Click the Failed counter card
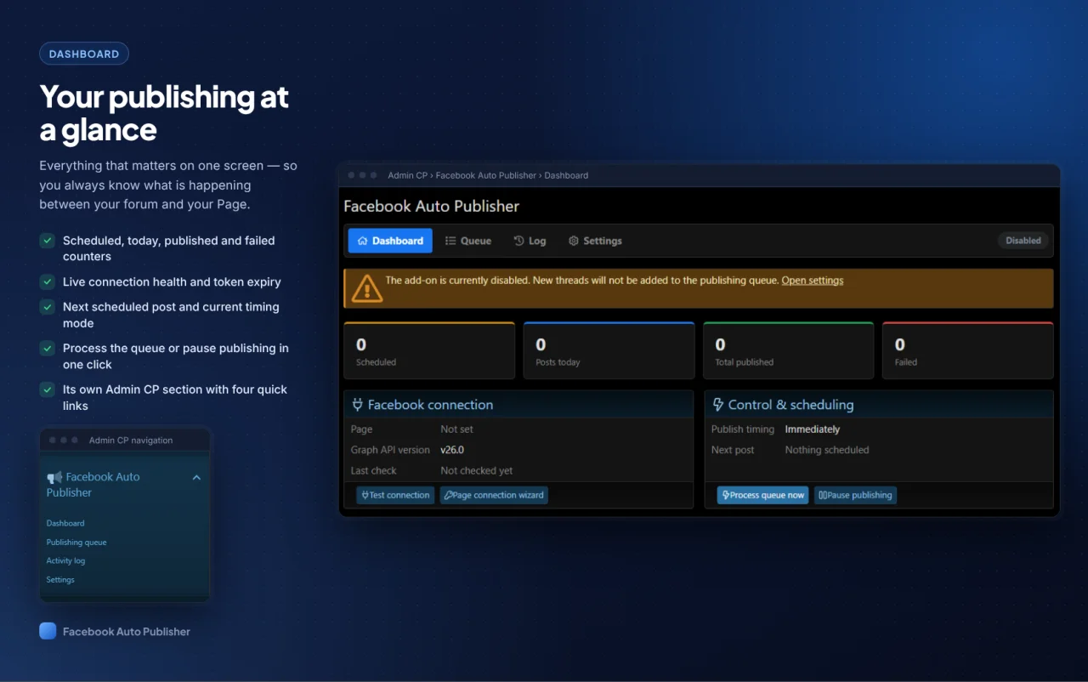The height and width of the screenshot is (682, 1088). tap(968, 350)
